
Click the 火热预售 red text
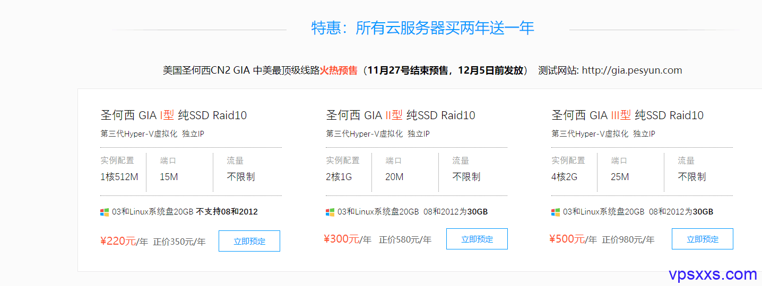pyautogui.click(x=339, y=70)
